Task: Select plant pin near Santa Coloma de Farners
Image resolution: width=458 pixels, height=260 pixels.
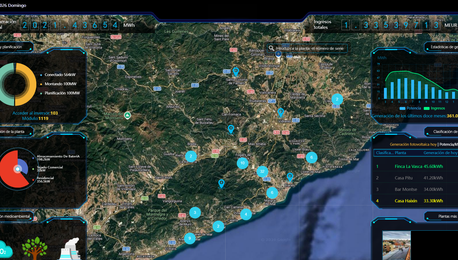Action: pos(236,71)
